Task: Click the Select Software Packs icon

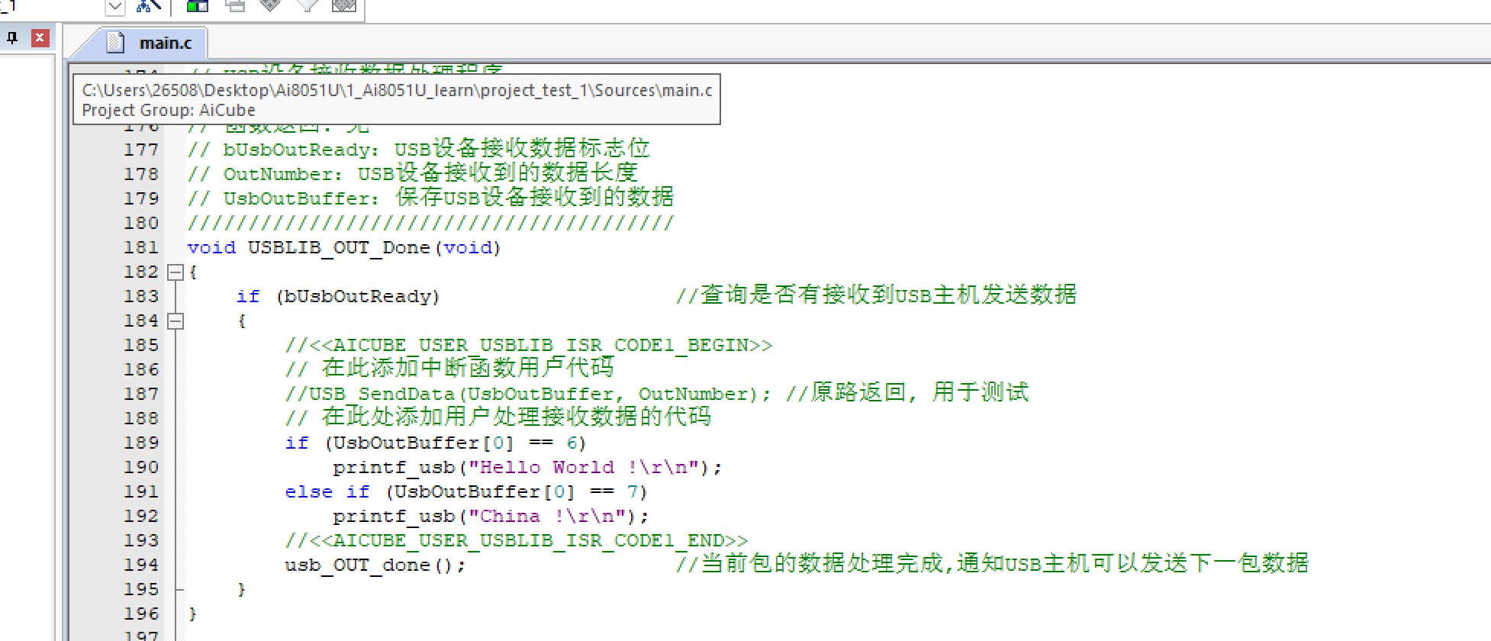Action: tap(307, 6)
